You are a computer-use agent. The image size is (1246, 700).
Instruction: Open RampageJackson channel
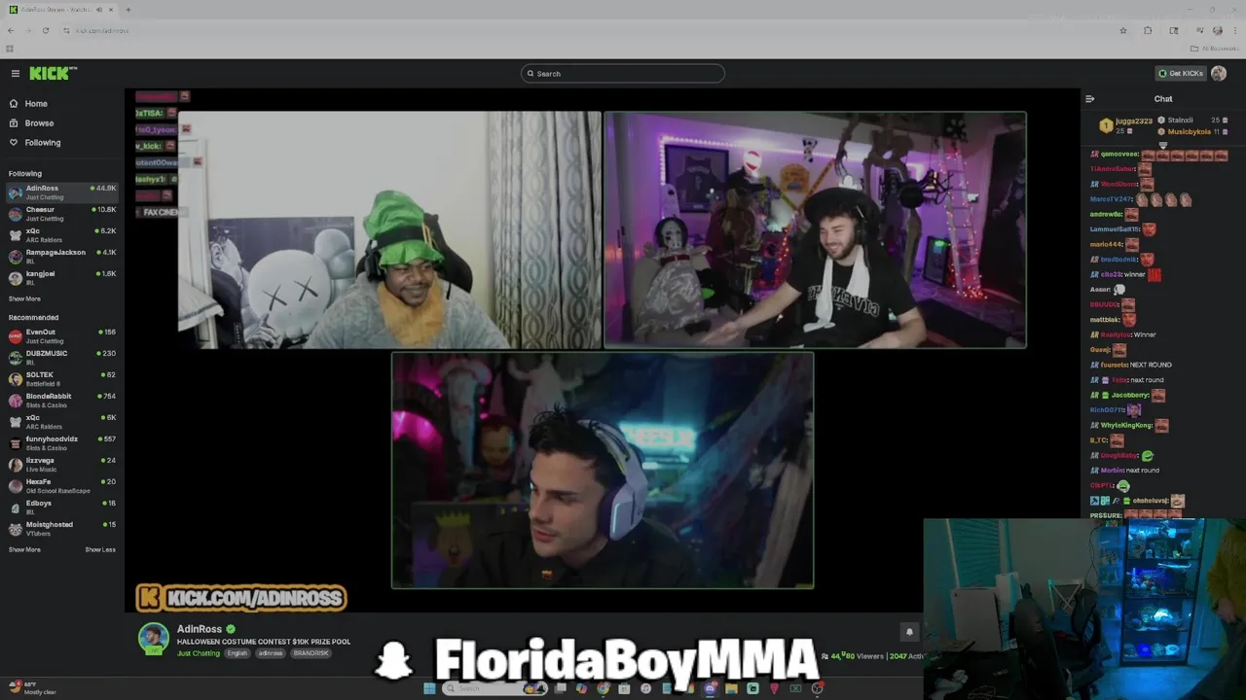point(62,256)
